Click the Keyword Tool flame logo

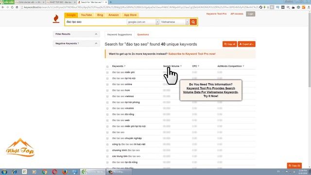56,19
